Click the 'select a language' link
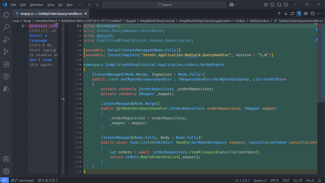 tap(38, 38)
